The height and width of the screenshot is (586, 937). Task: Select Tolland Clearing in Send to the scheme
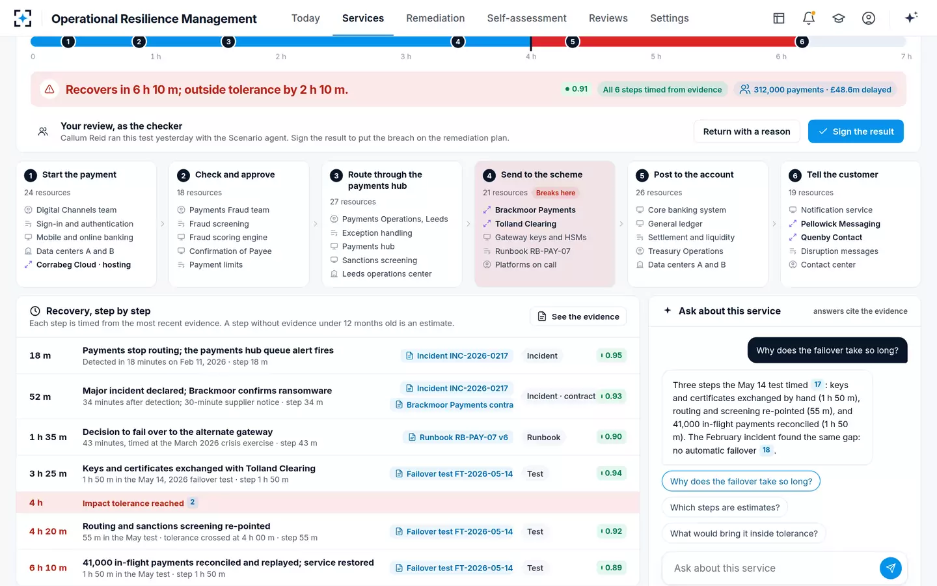[526, 224]
